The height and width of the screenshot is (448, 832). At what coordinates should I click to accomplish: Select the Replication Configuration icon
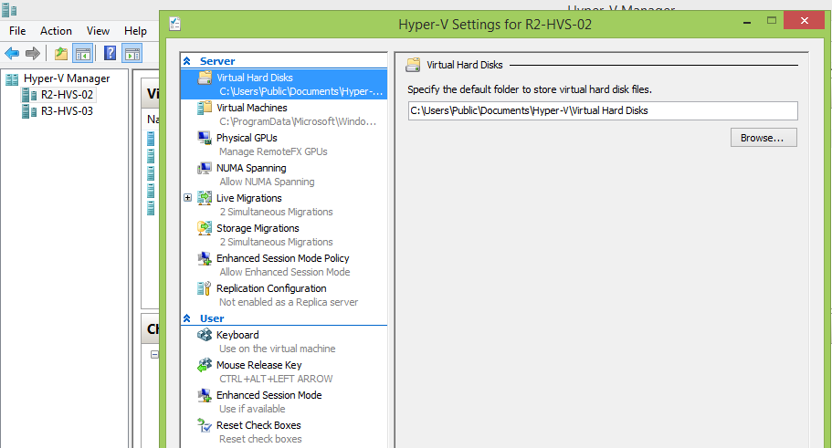pos(205,288)
